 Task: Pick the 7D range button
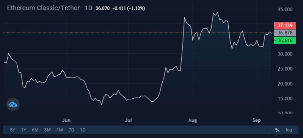click(x=71, y=130)
